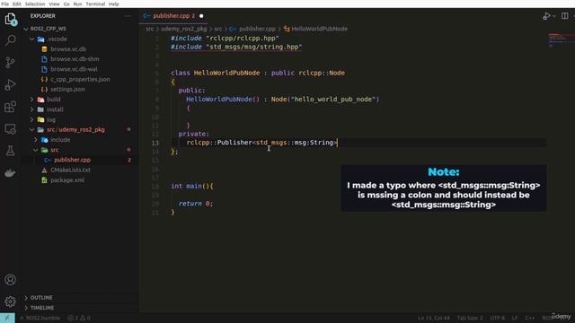Open browse.vc.db file
The width and height of the screenshot is (575, 323).
68,49
